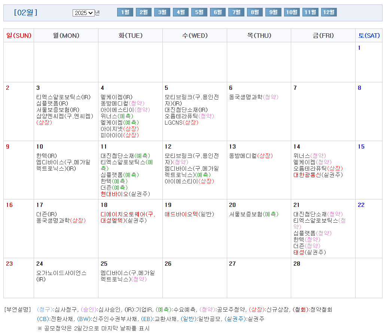Go to the 8월 month button

tap(255, 12)
